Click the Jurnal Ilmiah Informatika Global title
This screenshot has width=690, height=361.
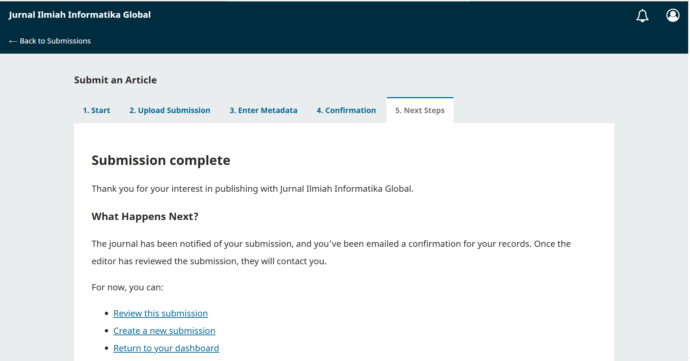(80, 15)
